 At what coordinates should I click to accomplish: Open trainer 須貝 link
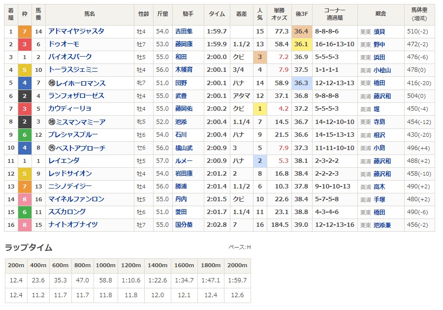(x=379, y=31)
